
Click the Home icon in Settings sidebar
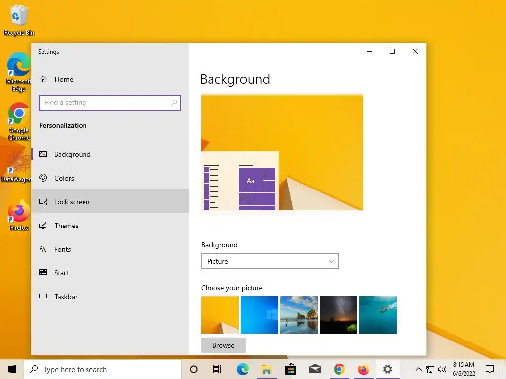(x=43, y=79)
